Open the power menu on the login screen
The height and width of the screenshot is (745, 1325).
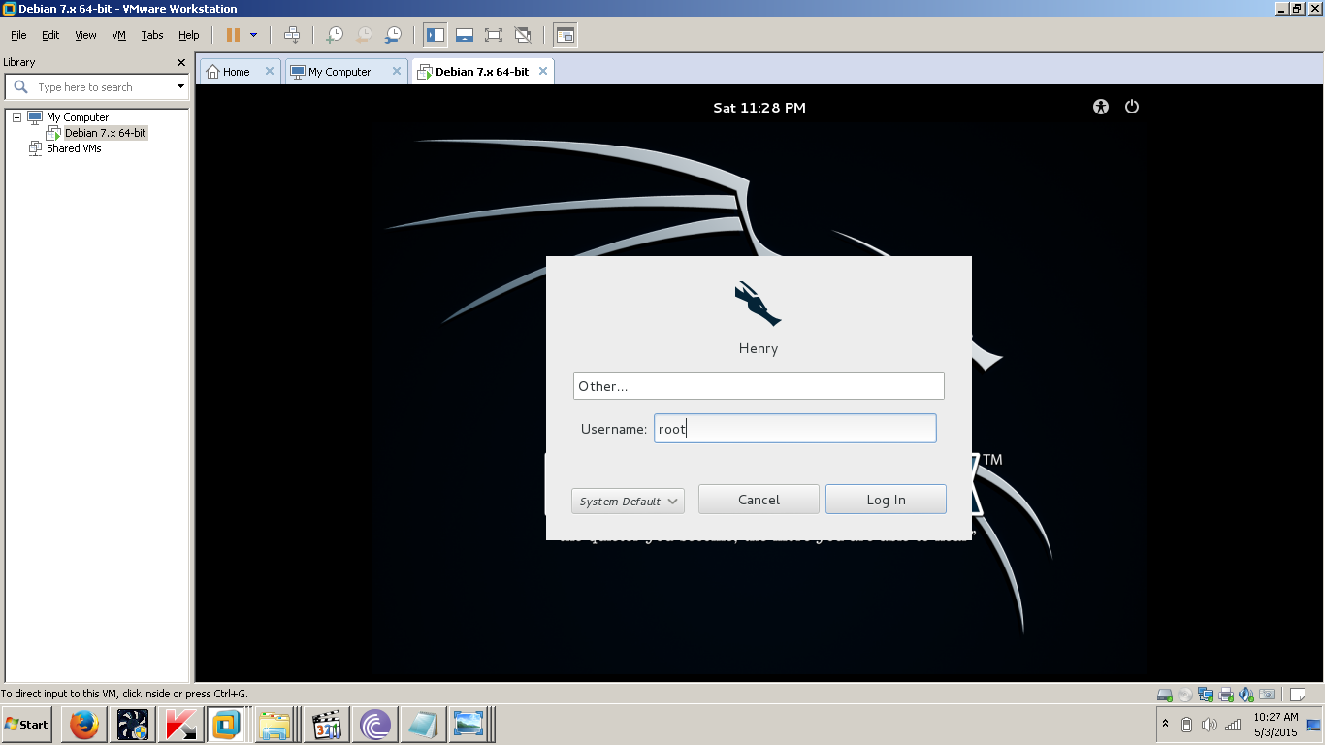click(1132, 107)
